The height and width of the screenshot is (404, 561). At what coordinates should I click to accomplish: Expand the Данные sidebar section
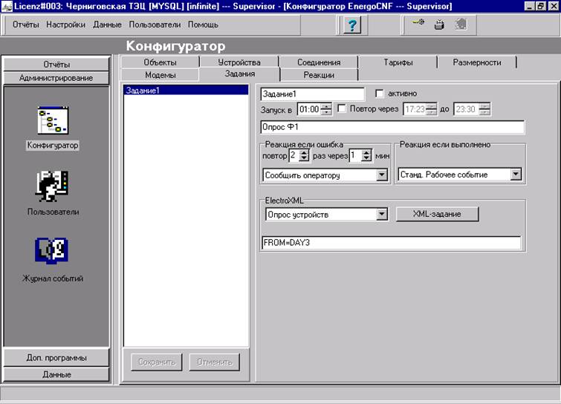click(x=56, y=374)
